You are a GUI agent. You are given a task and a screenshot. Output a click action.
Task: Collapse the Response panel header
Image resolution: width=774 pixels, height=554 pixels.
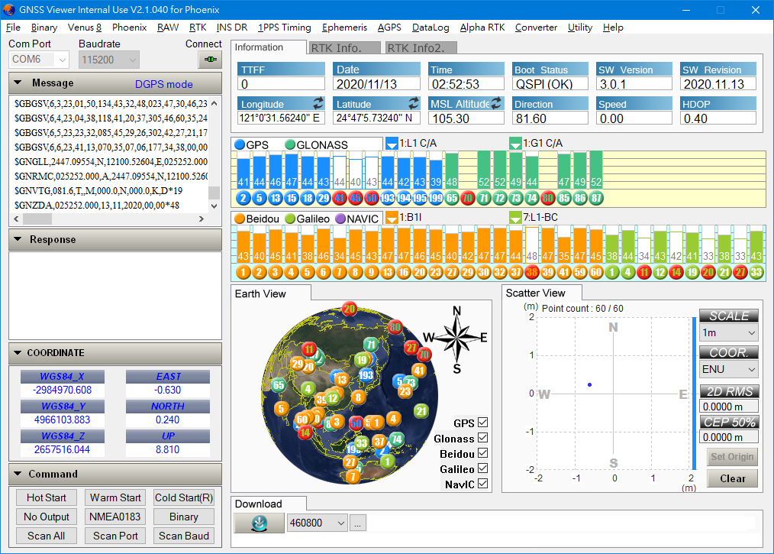pos(115,239)
